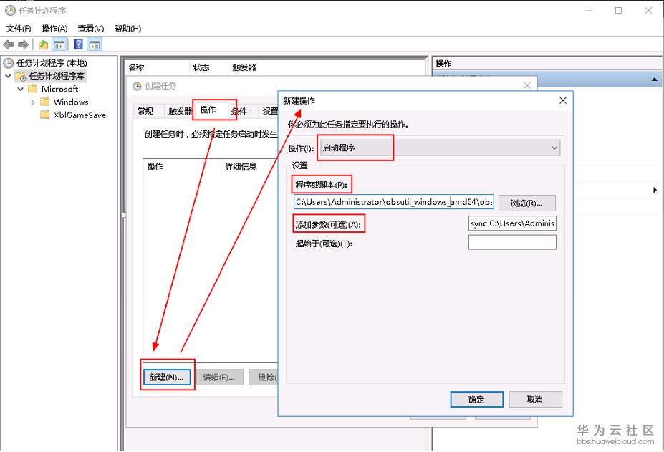664x452 pixels.
Task: Open the 查看(V) menu
Action: coord(91,29)
